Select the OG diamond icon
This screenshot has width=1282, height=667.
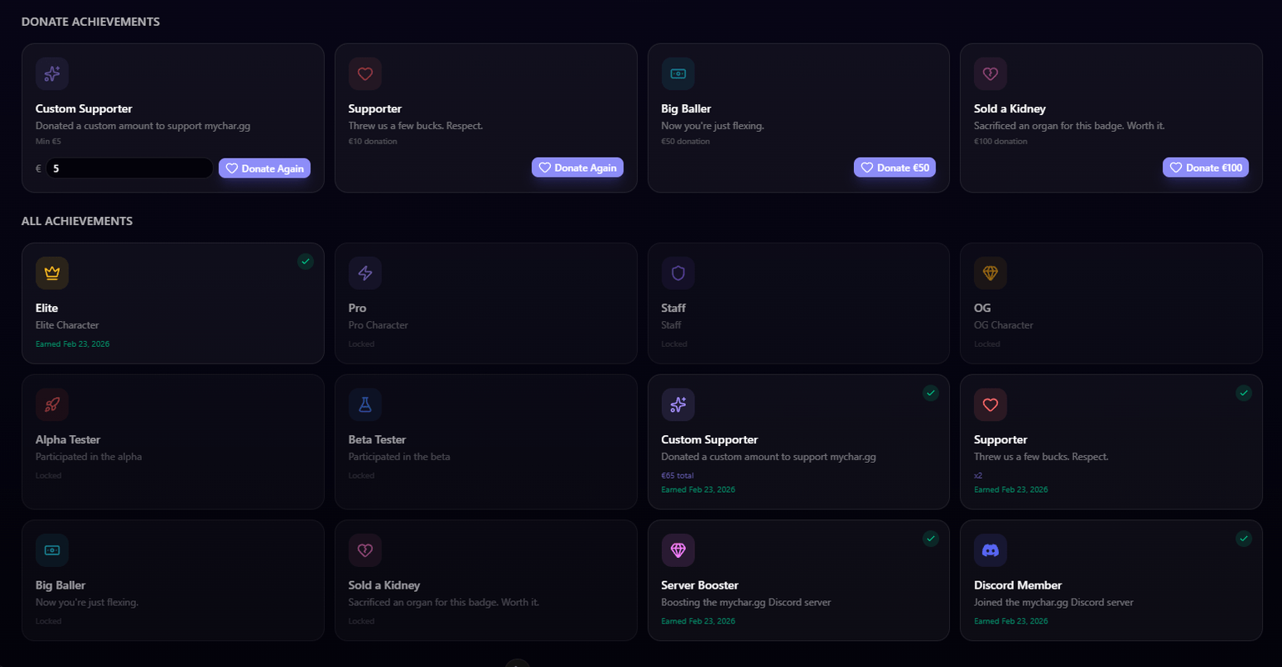[x=991, y=273]
